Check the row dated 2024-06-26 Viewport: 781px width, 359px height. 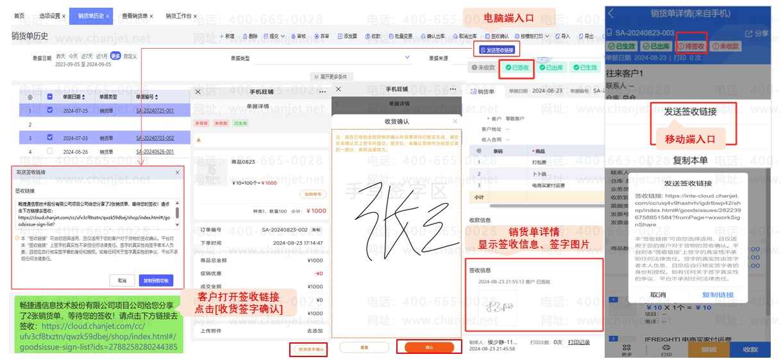(x=50, y=151)
